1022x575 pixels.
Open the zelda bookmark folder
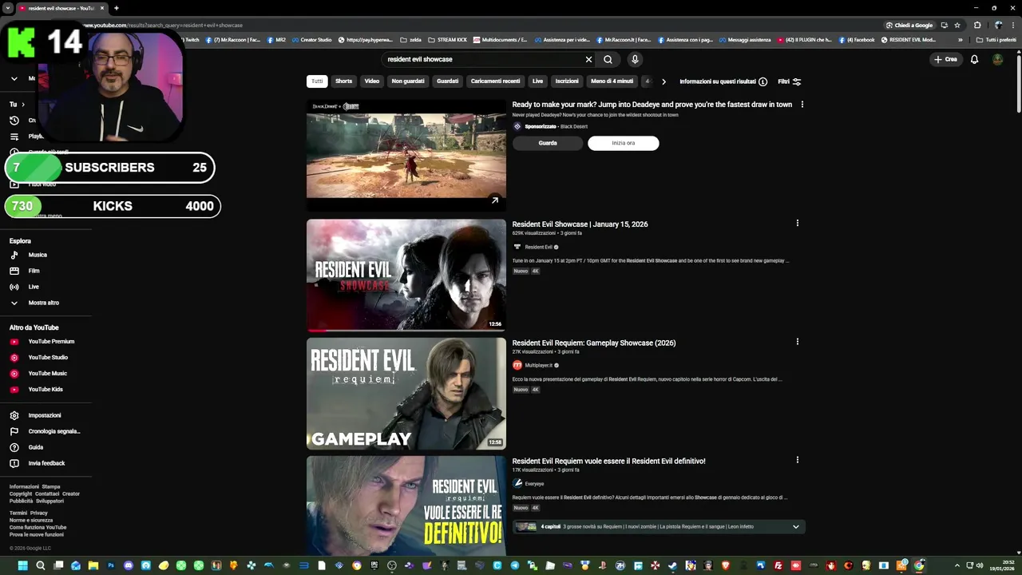tap(410, 40)
